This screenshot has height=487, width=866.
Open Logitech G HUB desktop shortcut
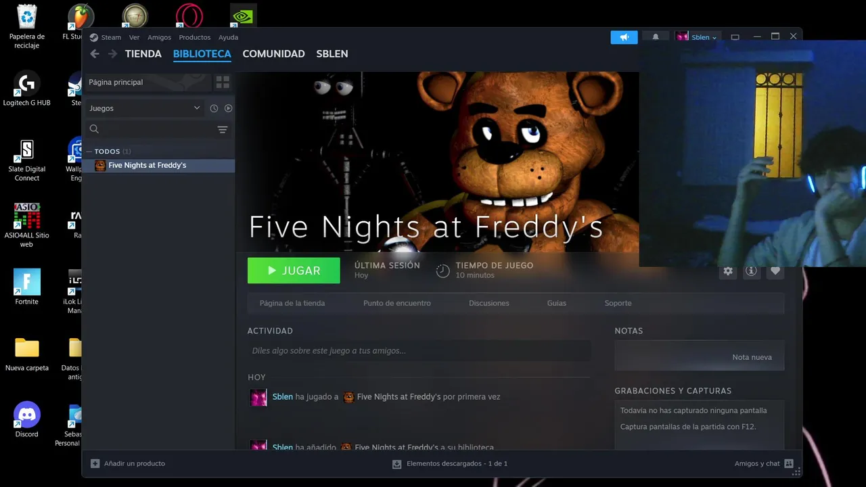(x=26, y=89)
